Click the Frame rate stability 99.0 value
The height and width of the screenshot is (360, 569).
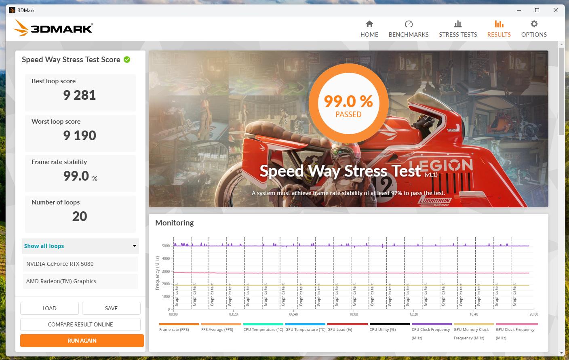tap(76, 176)
